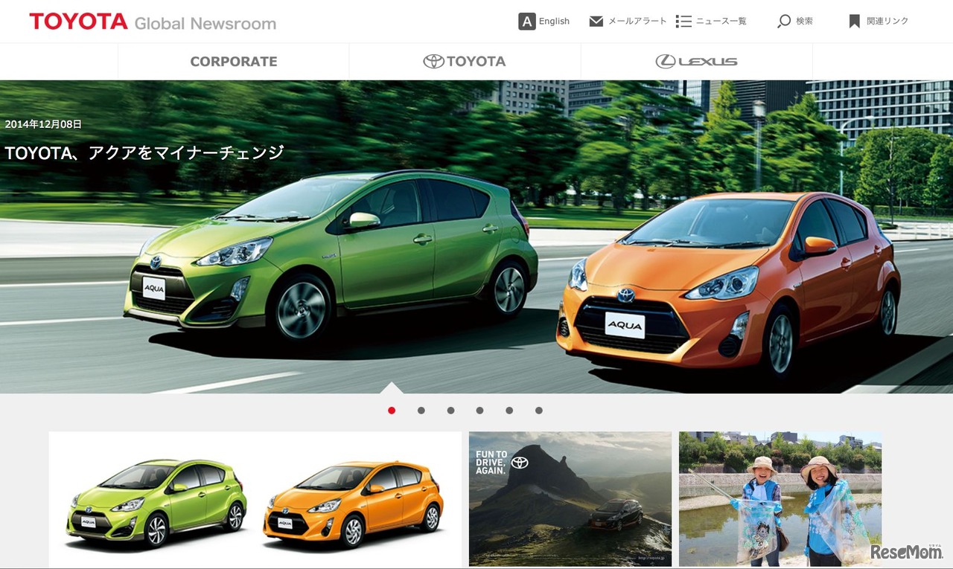
Task: Click the date 2014年12月08日
Action: coord(43,124)
